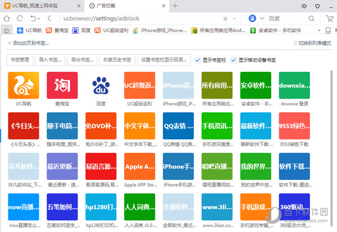Open the UC超级返利 orange tile
Screen dimensions: 337x232
(140, 85)
